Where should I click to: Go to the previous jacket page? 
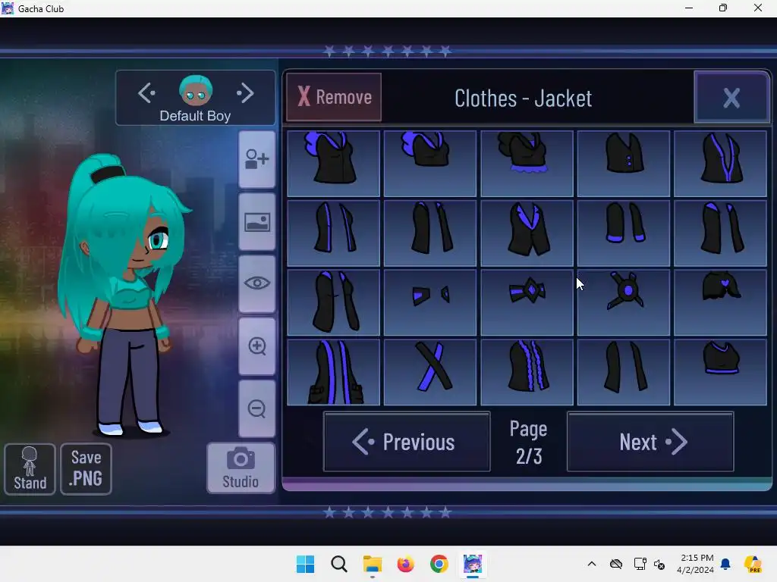coord(407,442)
